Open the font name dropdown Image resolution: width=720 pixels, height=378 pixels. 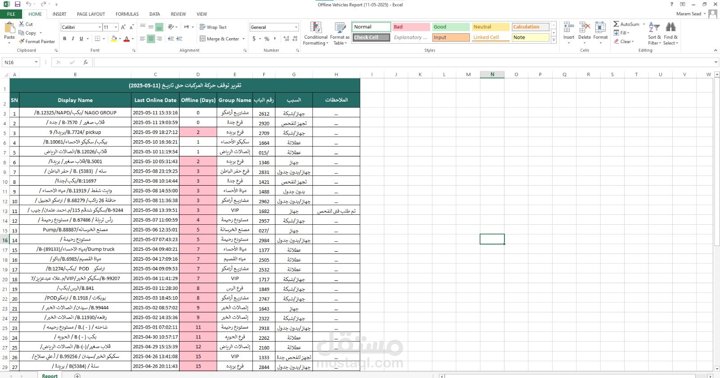click(99, 27)
